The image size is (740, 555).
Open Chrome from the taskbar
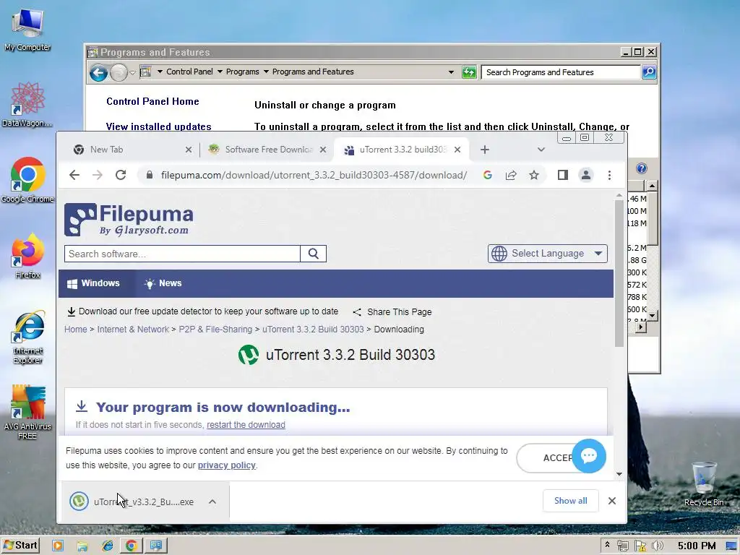click(x=132, y=546)
